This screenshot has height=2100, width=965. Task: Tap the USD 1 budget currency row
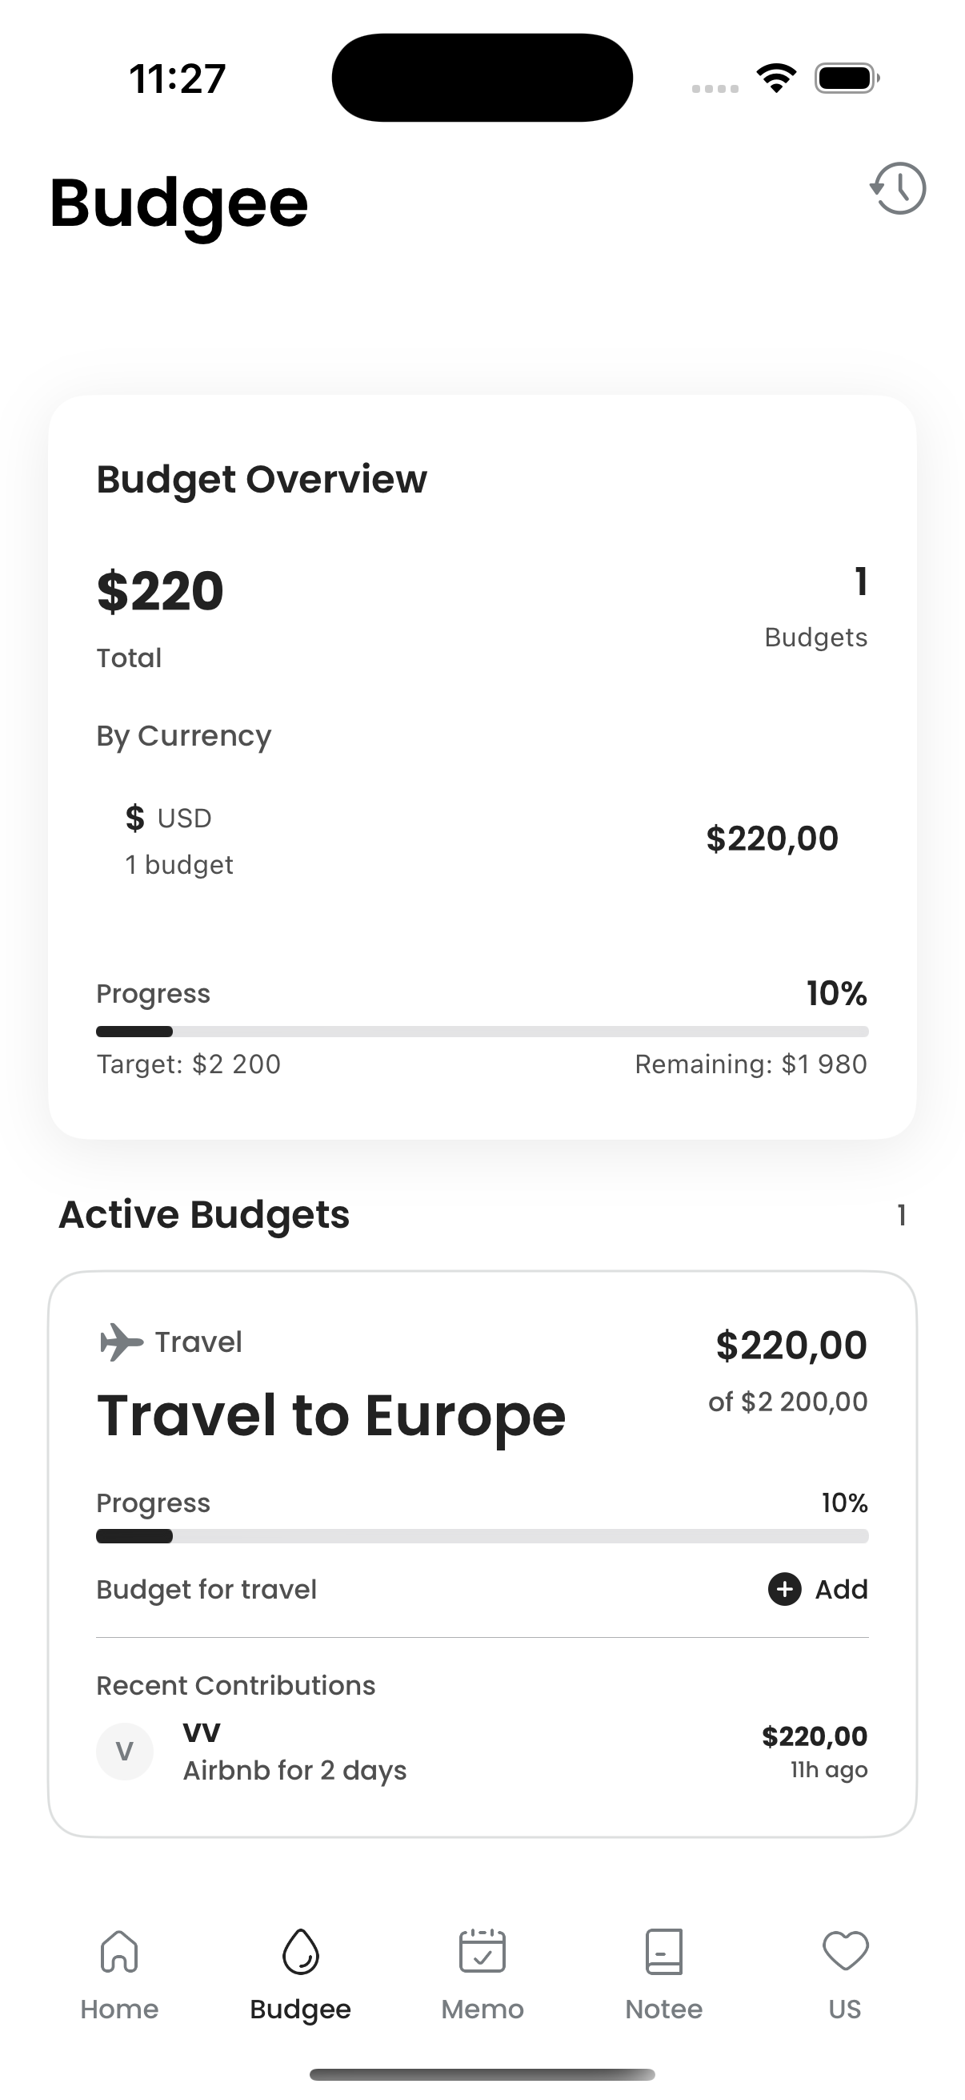click(482, 840)
